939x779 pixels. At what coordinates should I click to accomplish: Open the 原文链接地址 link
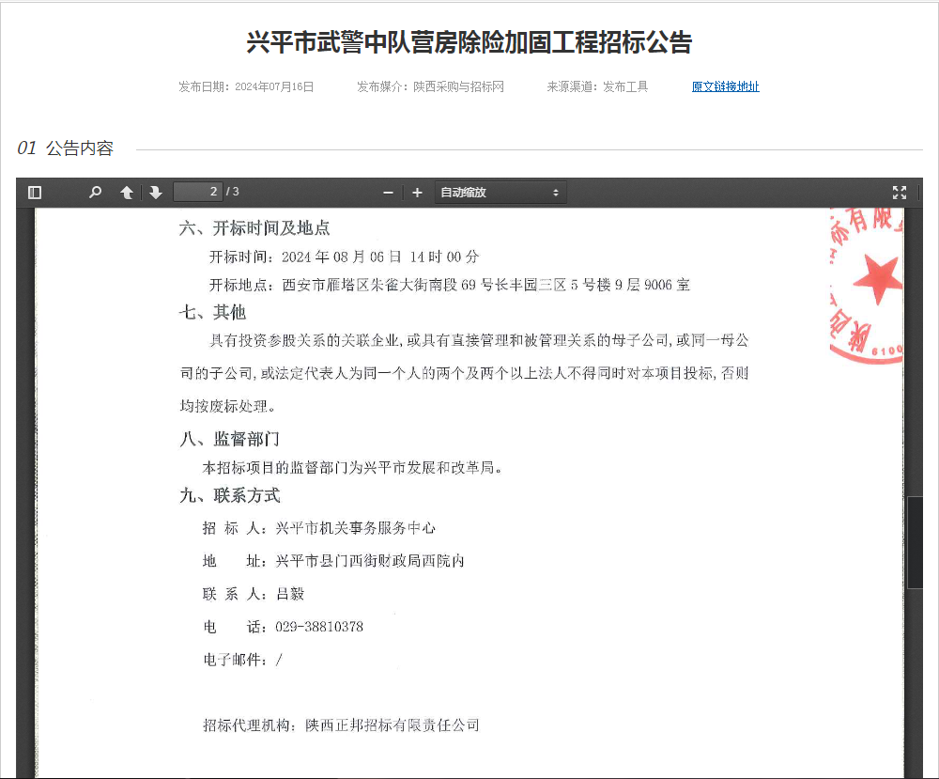pyautogui.click(x=725, y=86)
